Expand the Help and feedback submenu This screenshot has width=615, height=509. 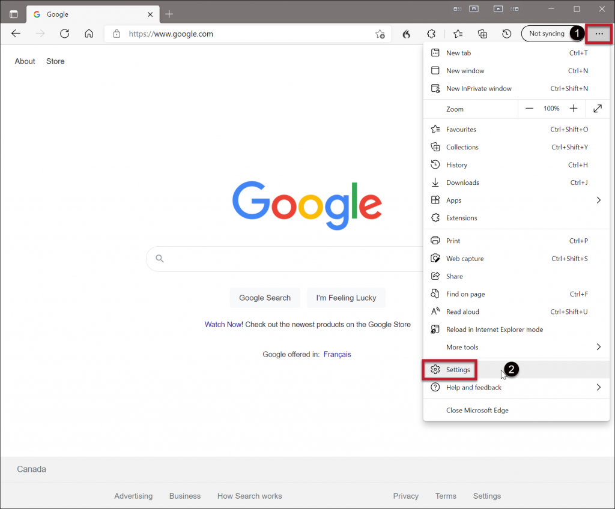[516, 387]
